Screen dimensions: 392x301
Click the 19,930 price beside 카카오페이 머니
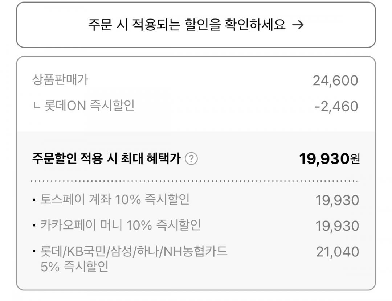[x=337, y=226]
